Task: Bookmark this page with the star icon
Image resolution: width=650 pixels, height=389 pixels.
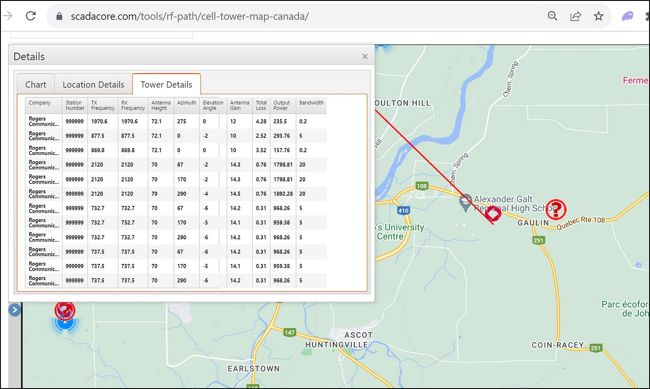Action: tap(599, 16)
